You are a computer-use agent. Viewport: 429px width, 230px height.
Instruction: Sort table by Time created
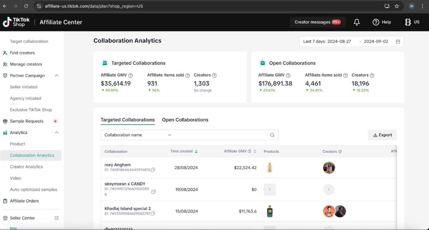[196, 152]
